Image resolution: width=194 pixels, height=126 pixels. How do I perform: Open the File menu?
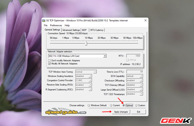pos(45,26)
